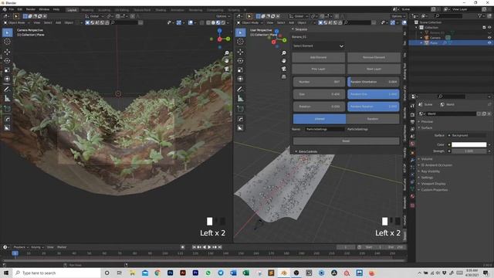This screenshot has width=494, height=278.
Task: Open Global transform orientation dropdown left viewport
Action: (x=94, y=16)
